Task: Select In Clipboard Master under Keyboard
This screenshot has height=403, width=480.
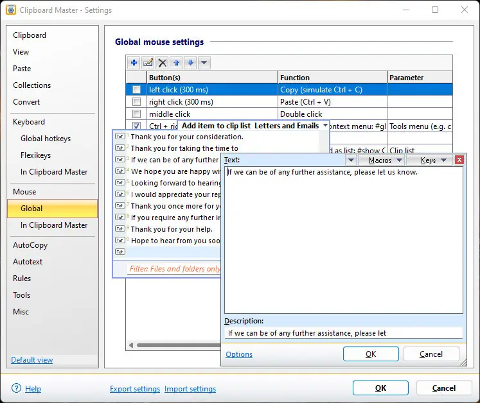Action: click(54, 172)
